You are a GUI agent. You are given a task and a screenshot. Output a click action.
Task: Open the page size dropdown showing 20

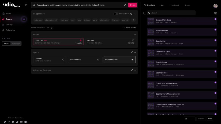pyautogui.click(x=190, y=119)
